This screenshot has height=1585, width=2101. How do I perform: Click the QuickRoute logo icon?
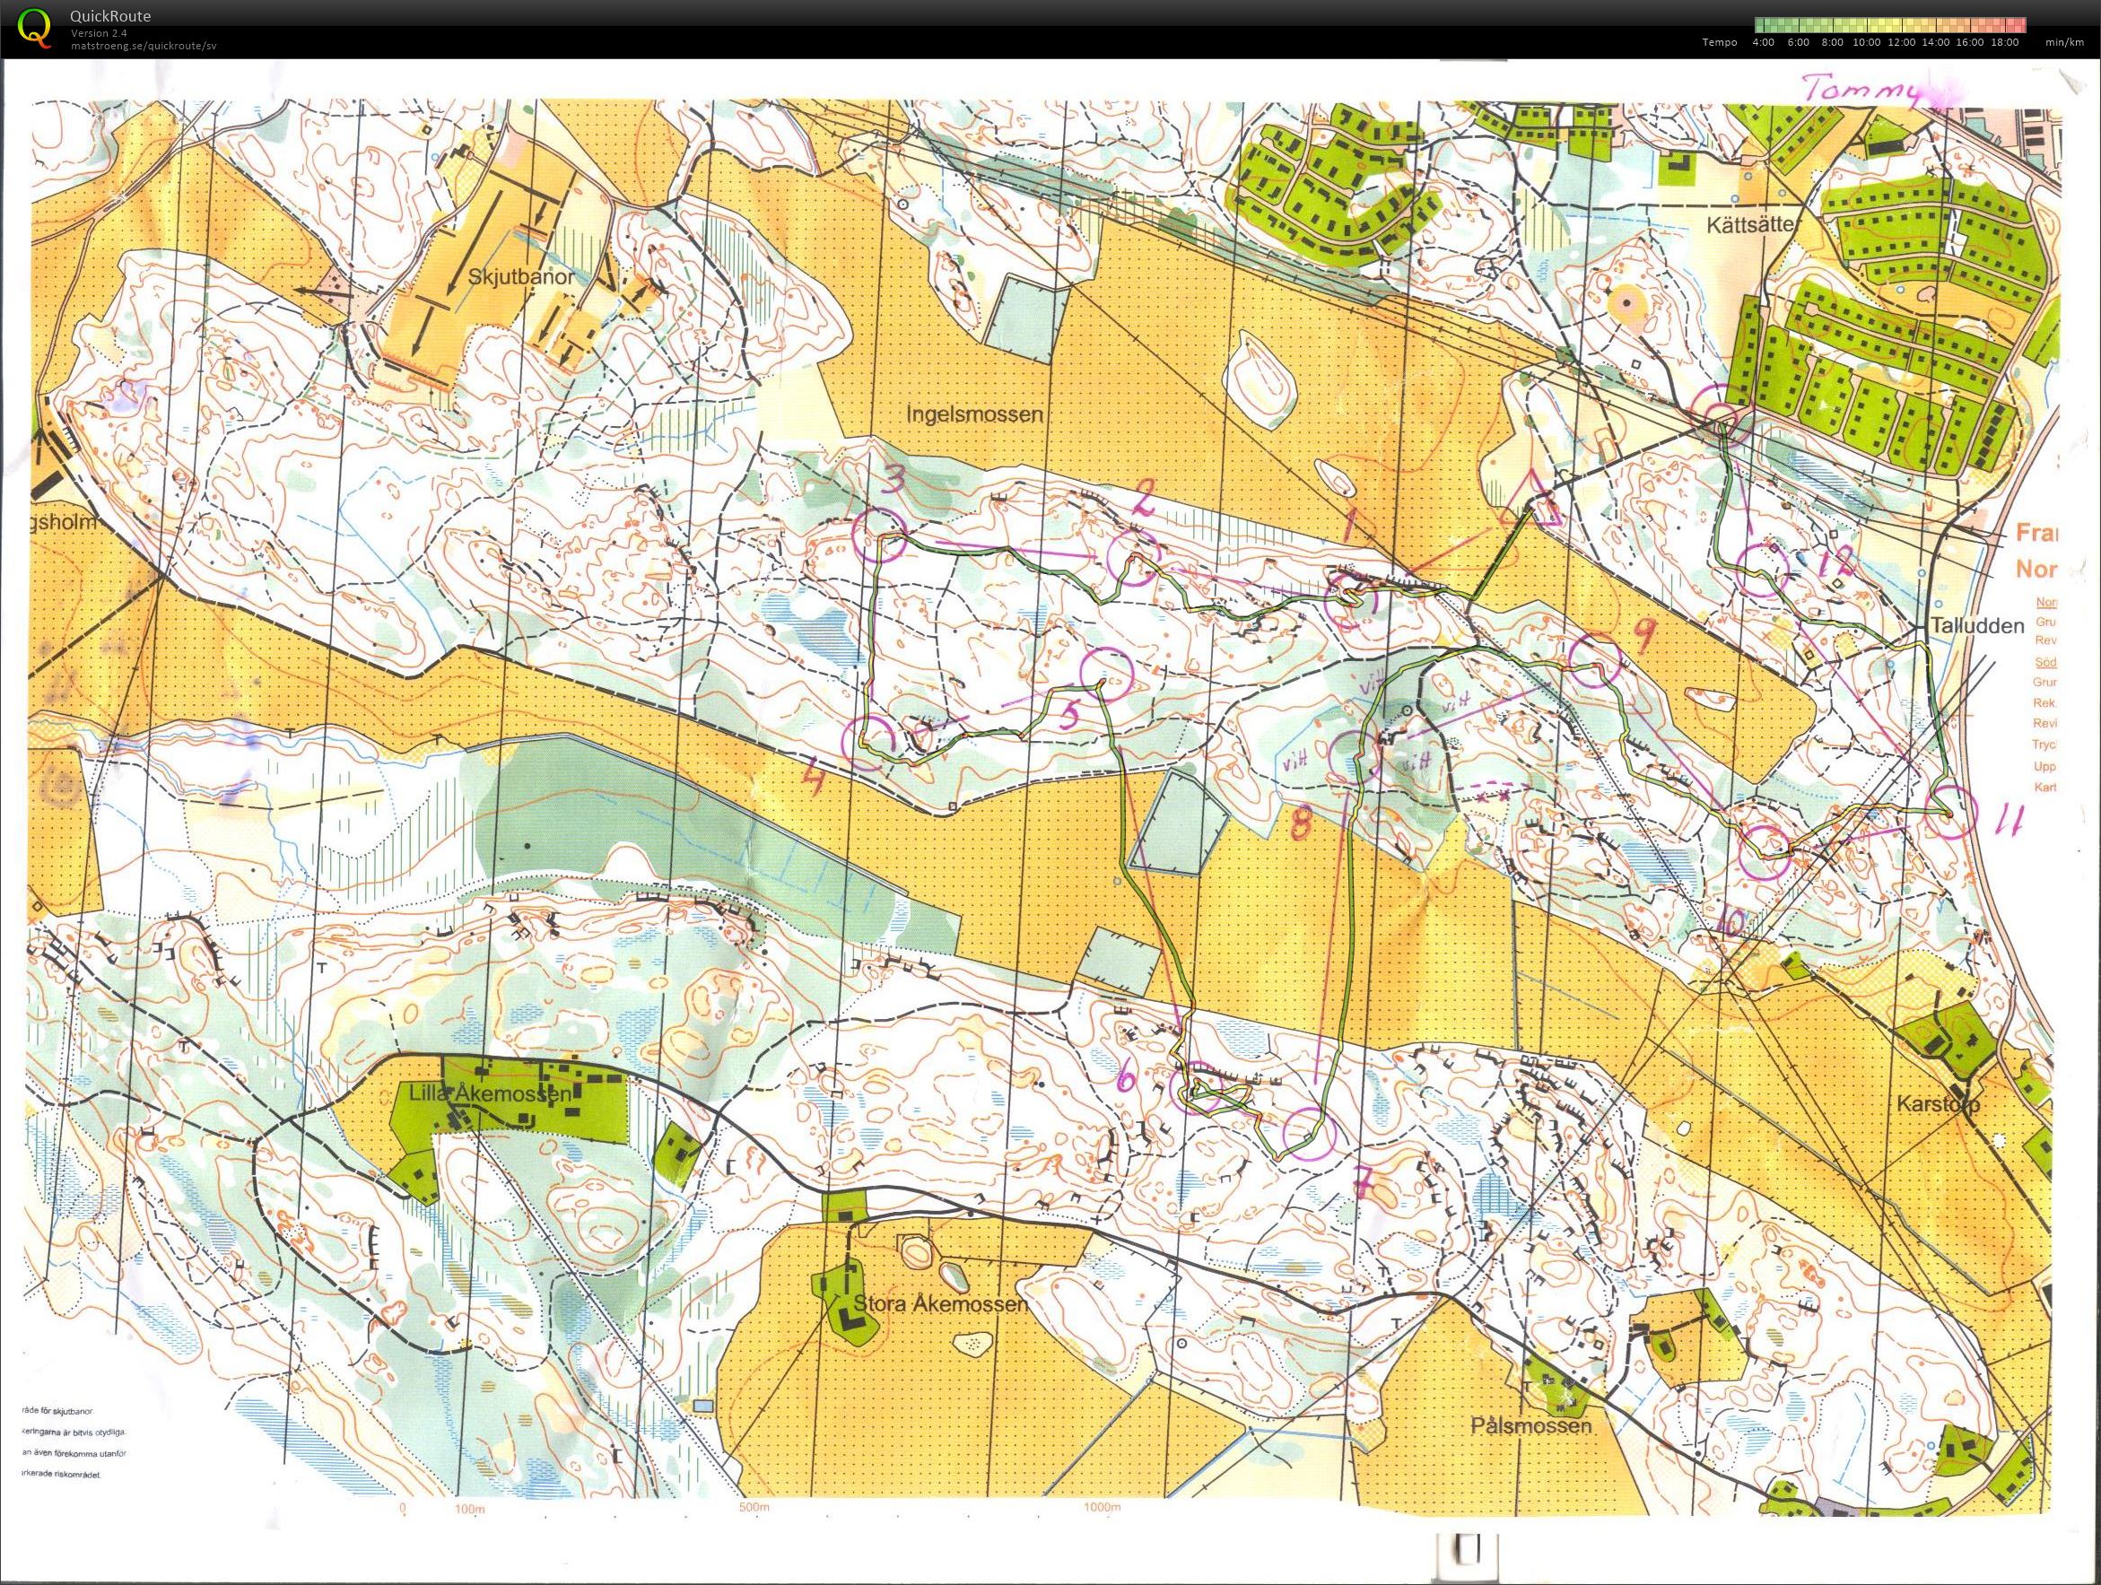click(x=36, y=28)
